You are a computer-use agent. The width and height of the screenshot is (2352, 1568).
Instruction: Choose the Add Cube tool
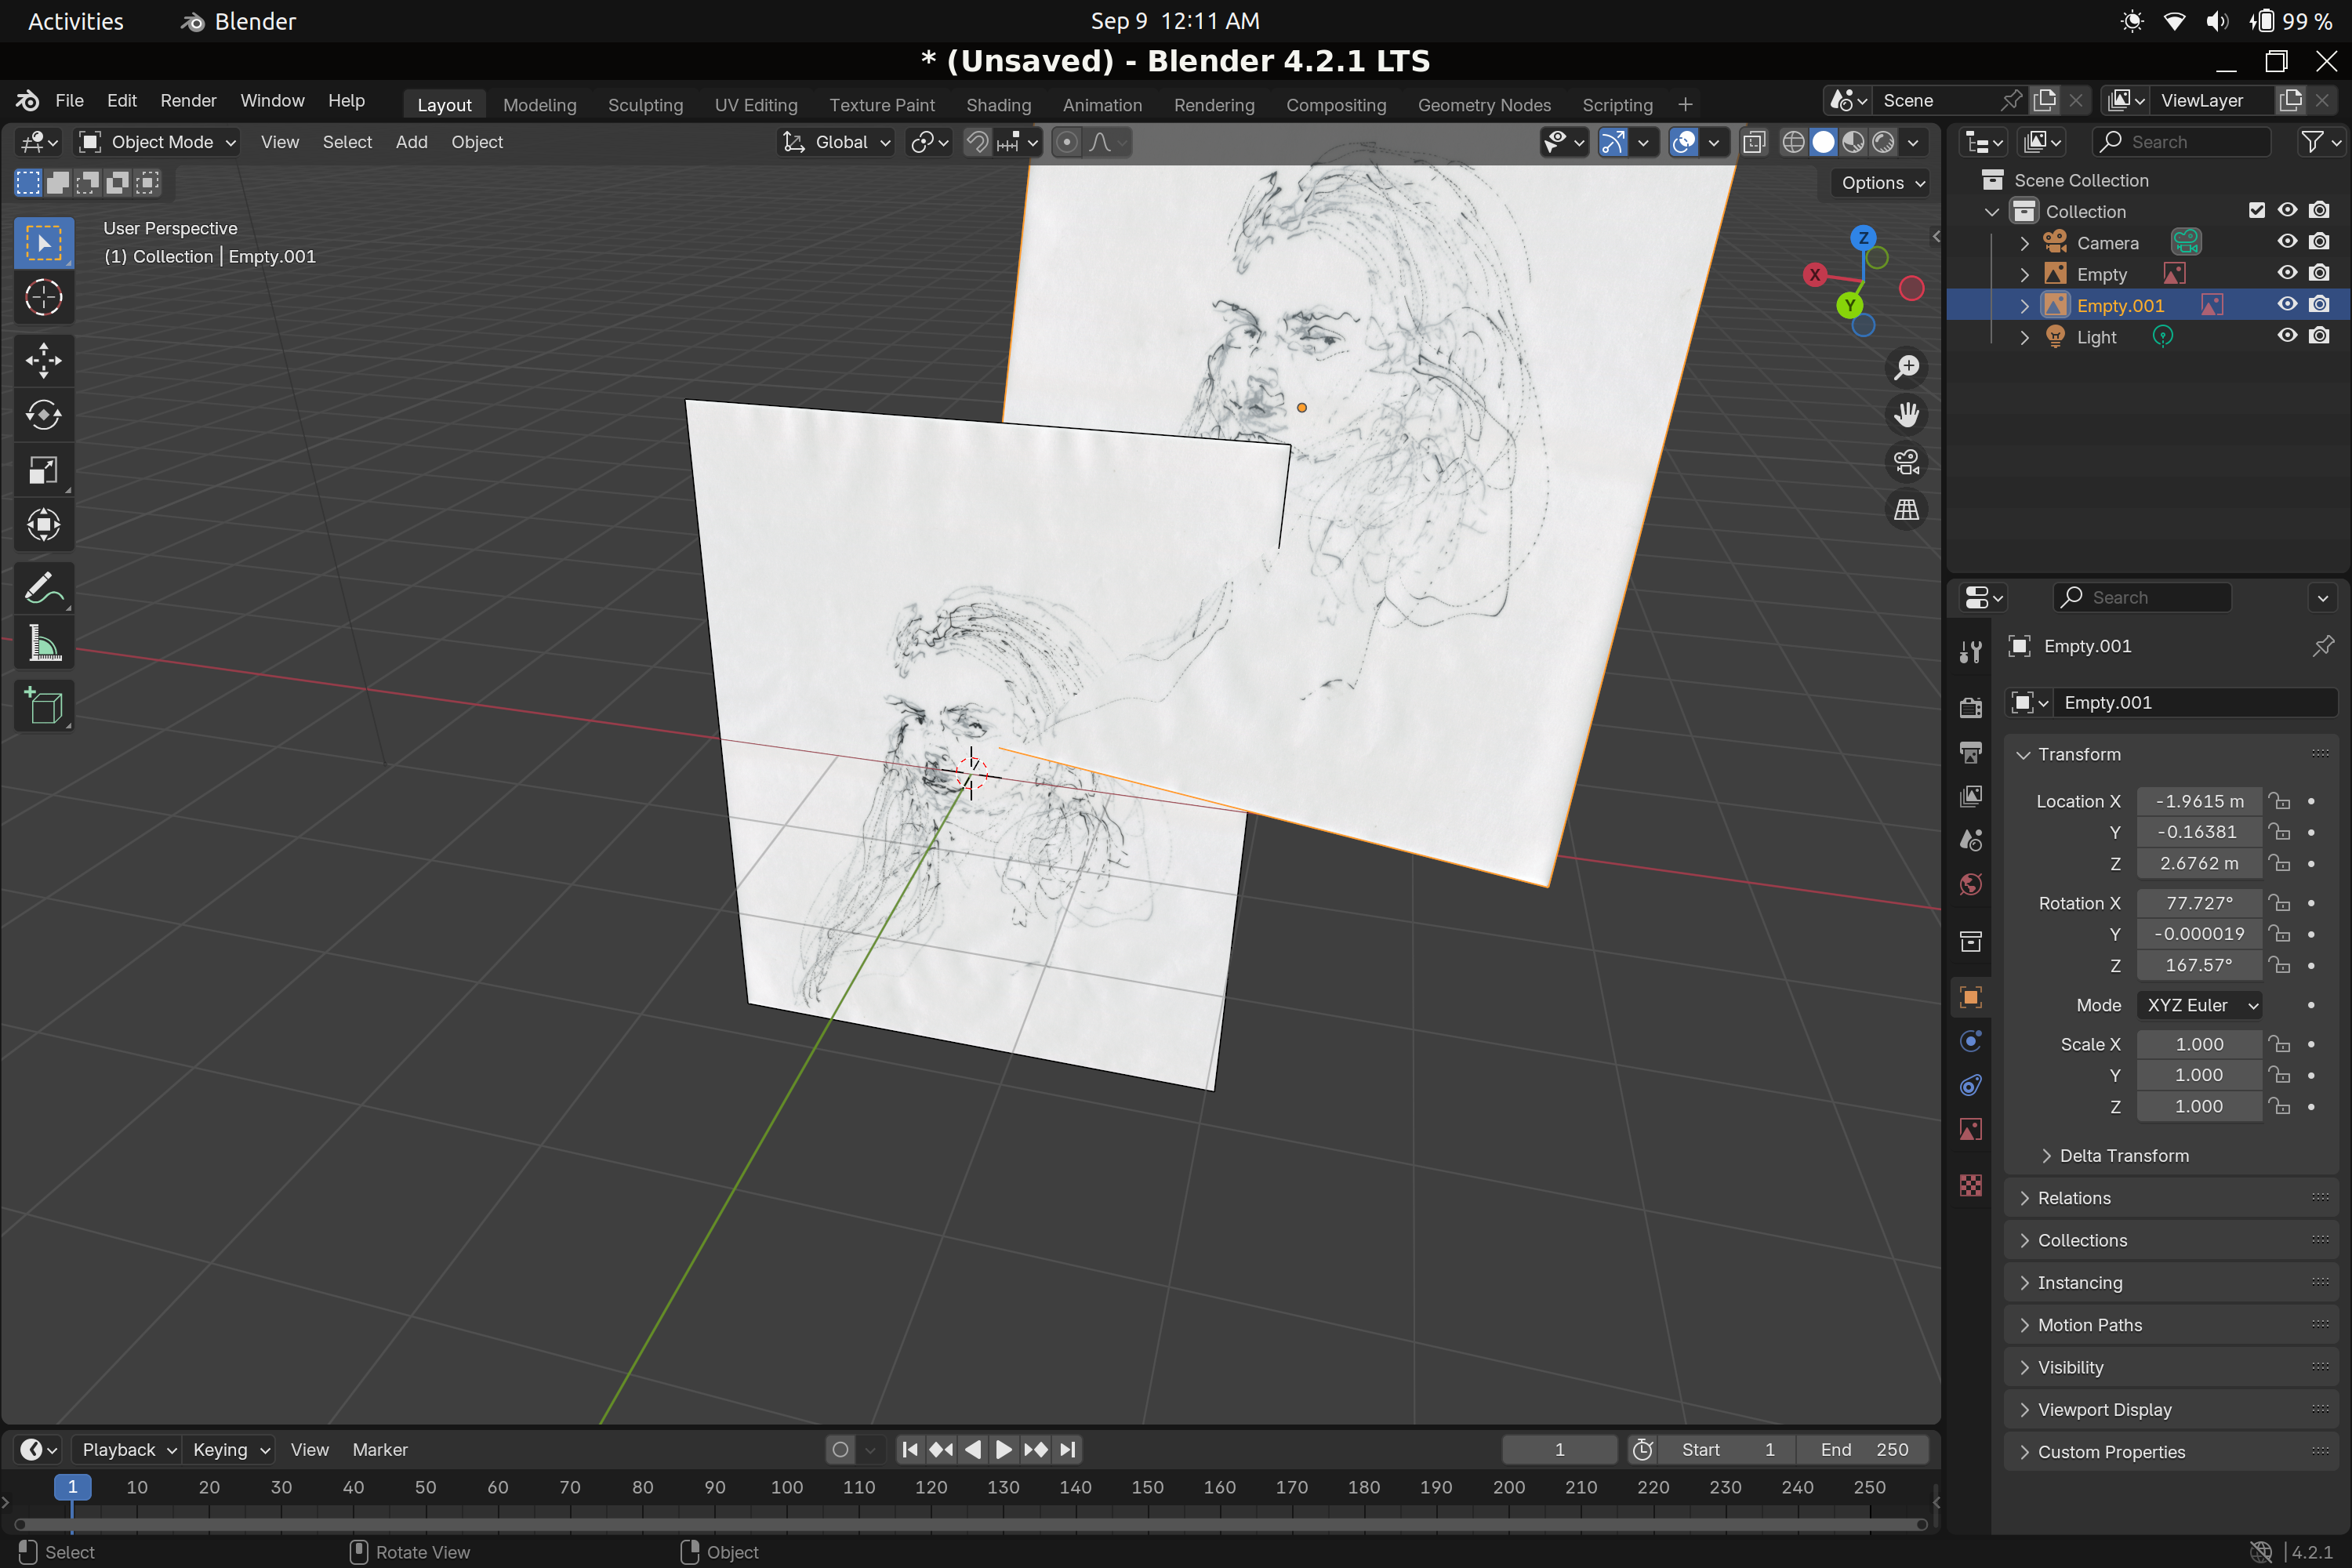tap(43, 706)
